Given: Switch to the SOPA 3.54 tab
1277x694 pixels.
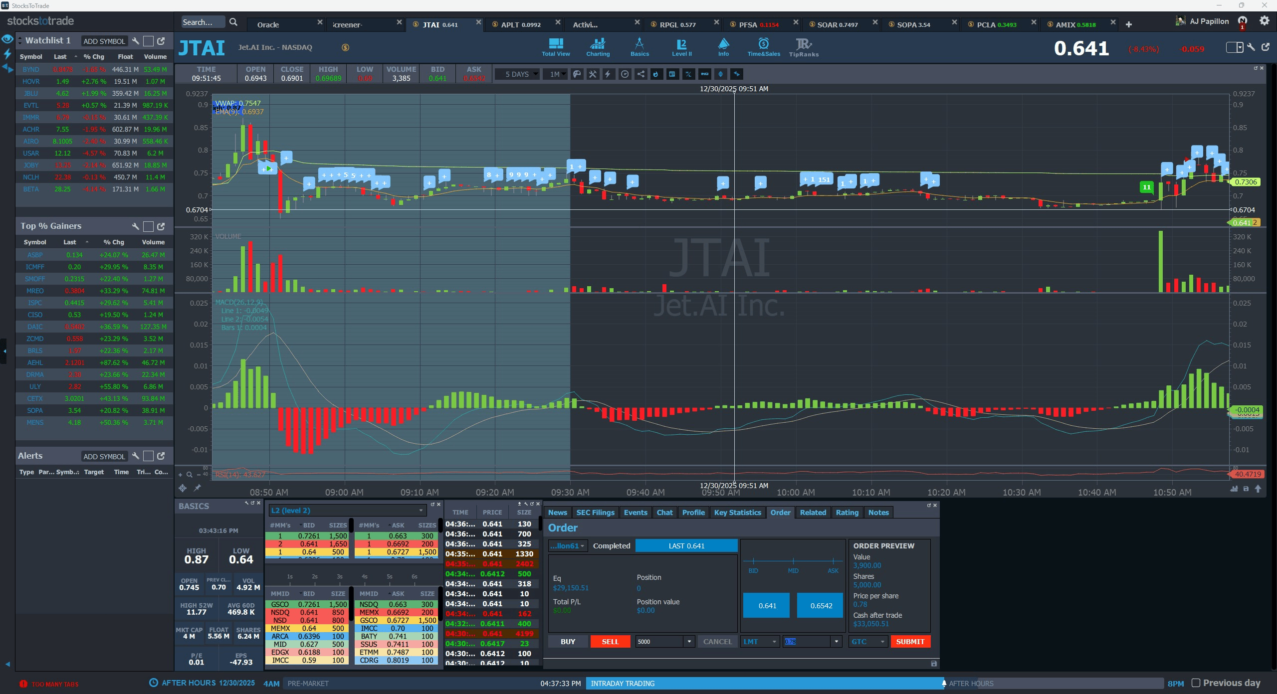Looking at the screenshot, I should click(913, 24).
